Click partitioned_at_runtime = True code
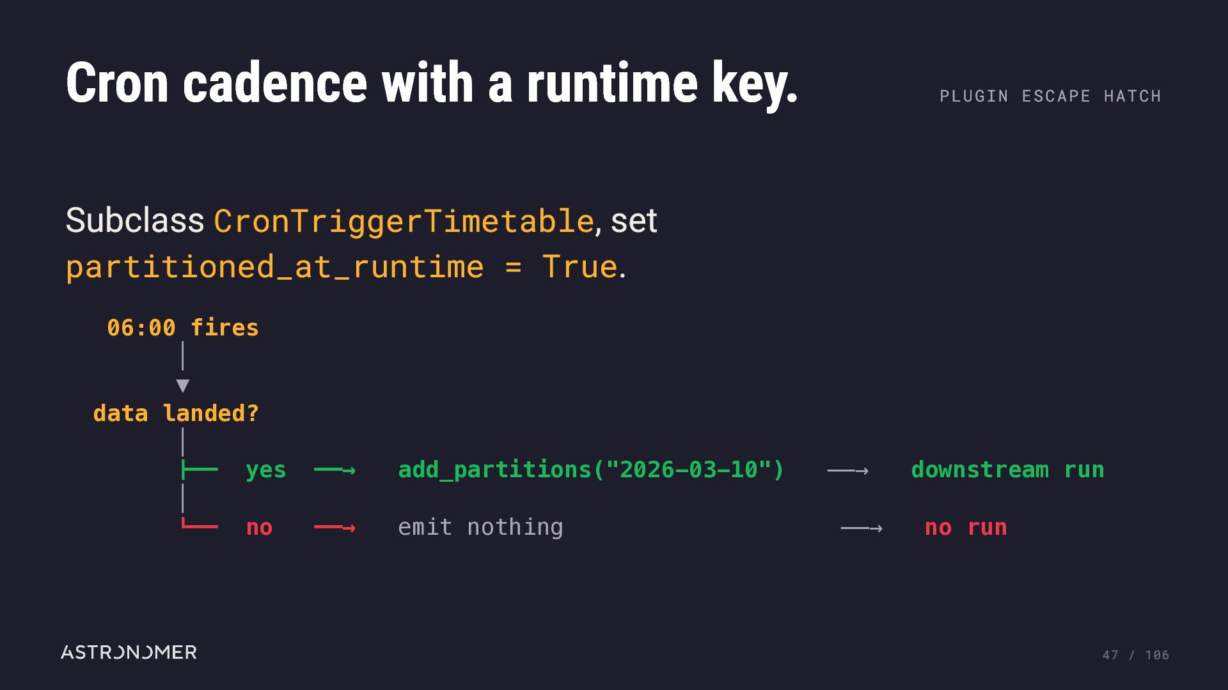The width and height of the screenshot is (1228, 690). pyautogui.click(x=342, y=266)
